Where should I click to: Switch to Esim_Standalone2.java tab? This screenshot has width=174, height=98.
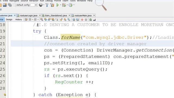56,16
